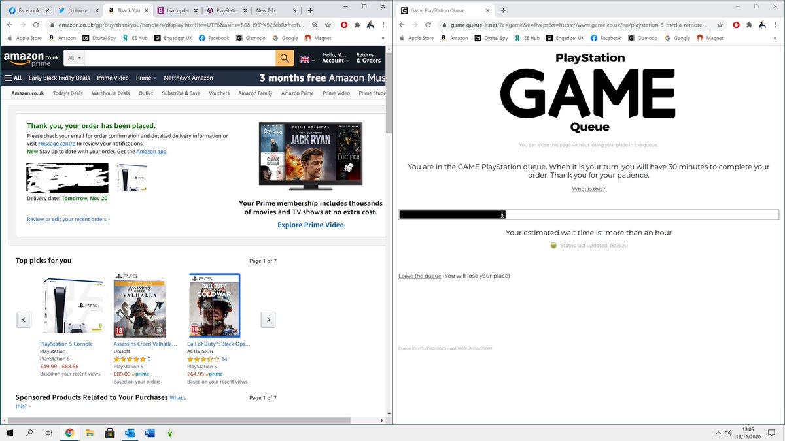Screen dimensions: 785x441
Task: Reload the Amazon thank-you page
Action: point(36,25)
